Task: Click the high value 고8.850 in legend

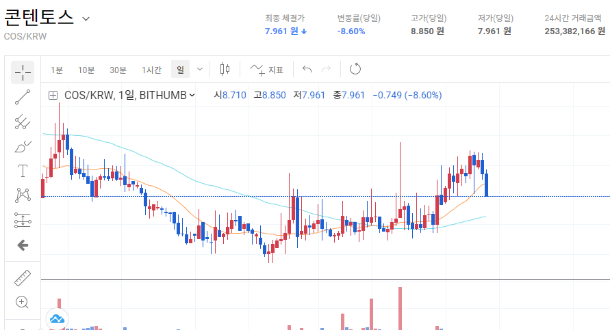Action: tap(270, 95)
